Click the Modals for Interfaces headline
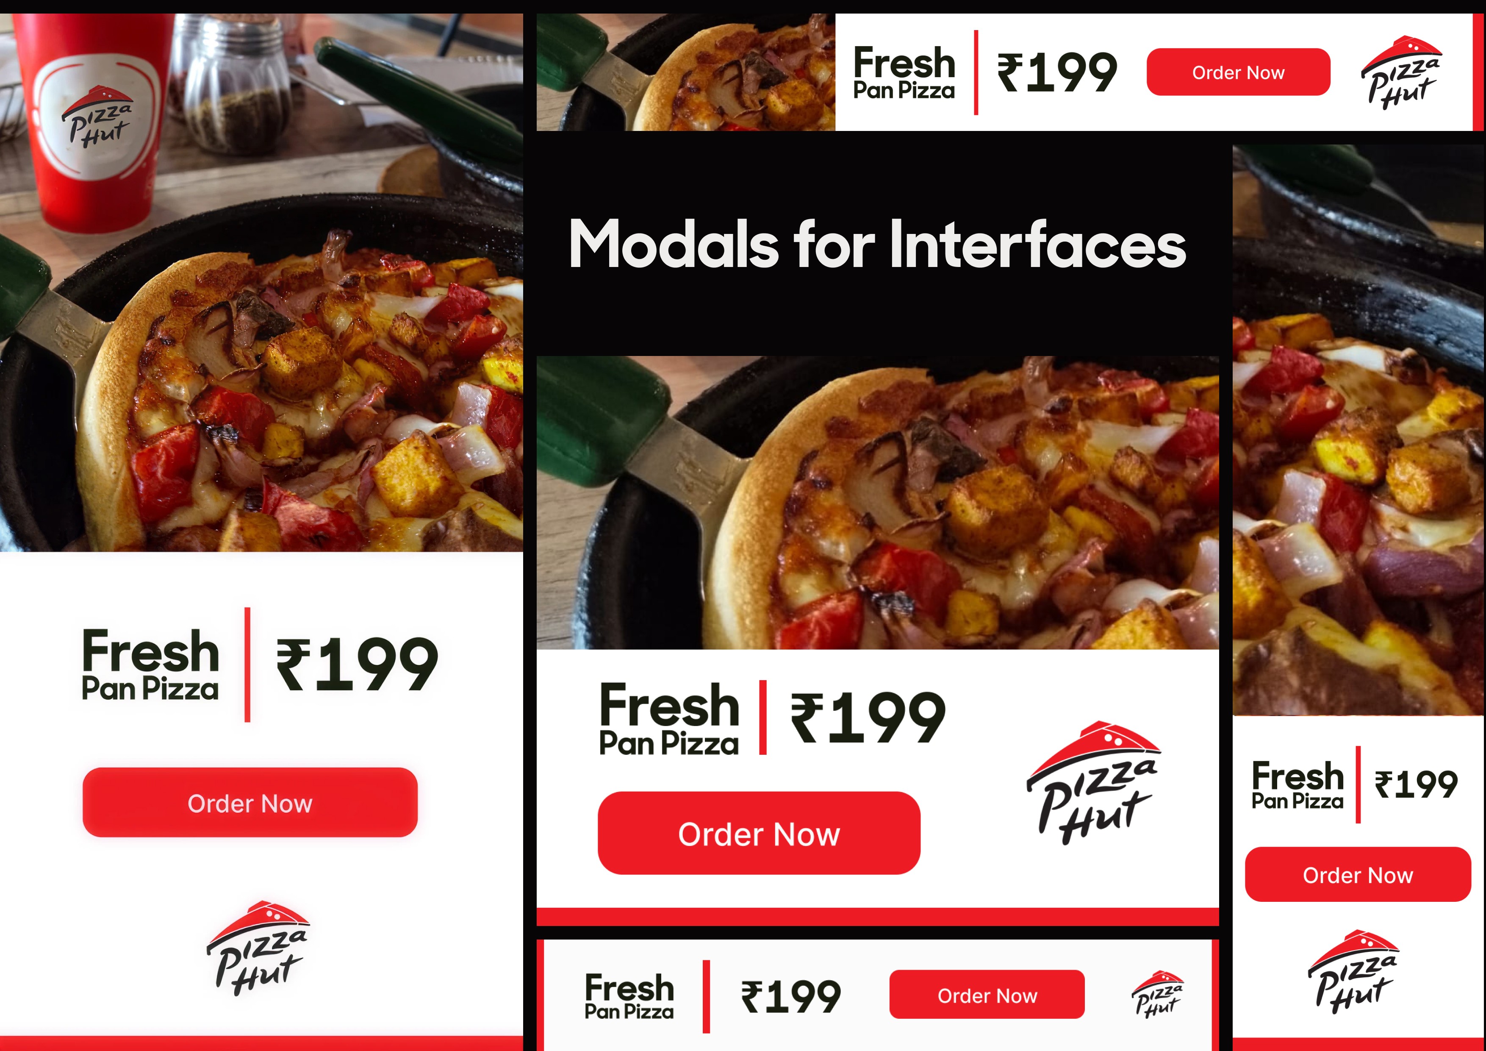Screen dimensions: 1486x1051 pos(877,244)
